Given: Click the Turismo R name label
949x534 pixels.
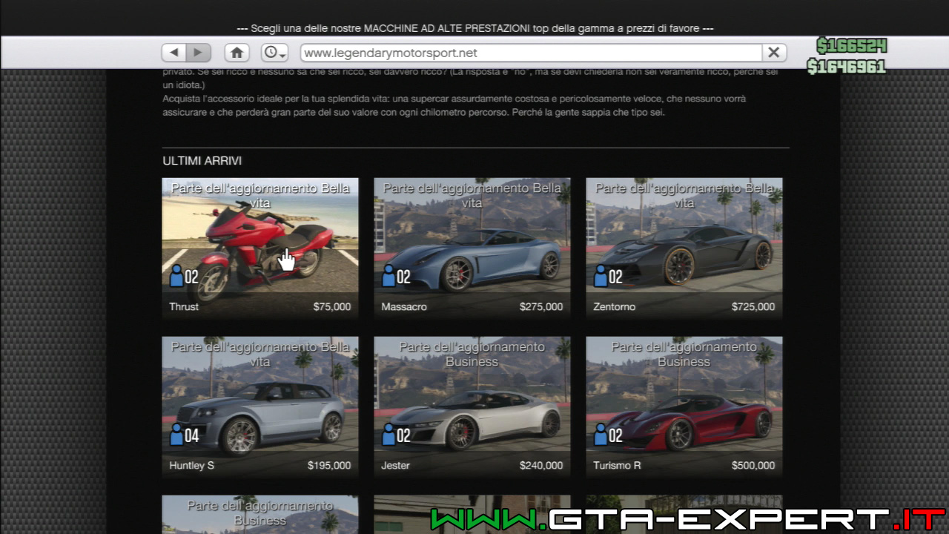Looking at the screenshot, I should 617,466.
